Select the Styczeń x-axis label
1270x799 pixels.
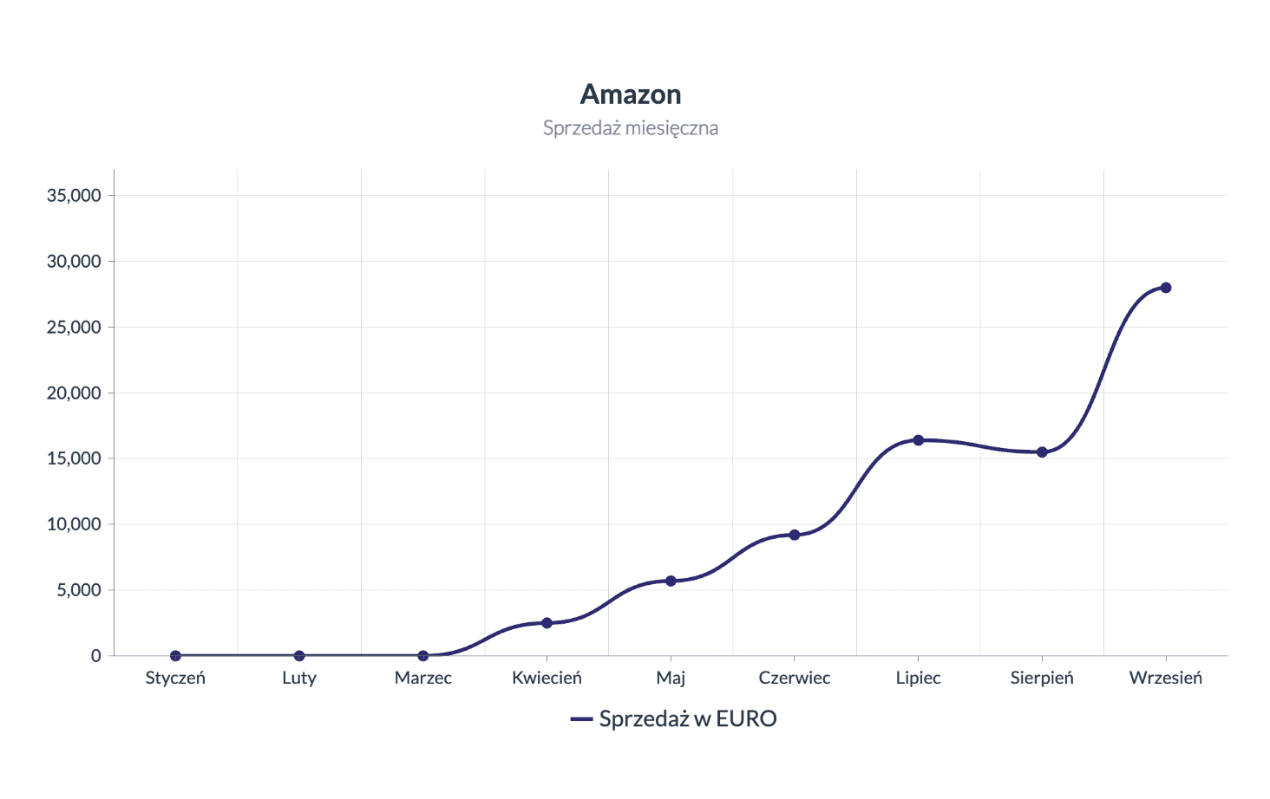[175, 678]
